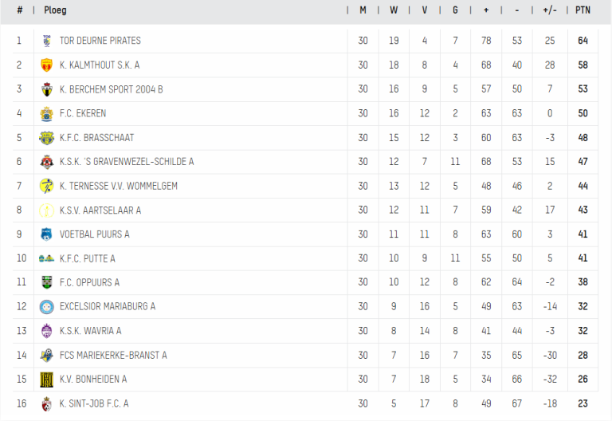This screenshot has height=421, width=612.
Task: Click the K.V. Bonheiden A striped badge
Action: (x=47, y=380)
